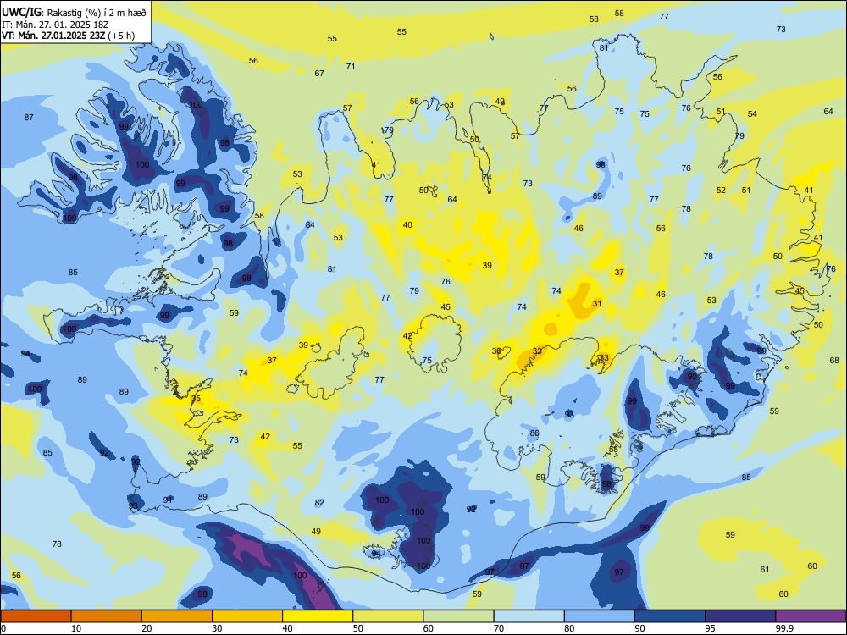Select the orange 10–20 legend color segment
This screenshot has height=635, width=847.
[x=107, y=616]
